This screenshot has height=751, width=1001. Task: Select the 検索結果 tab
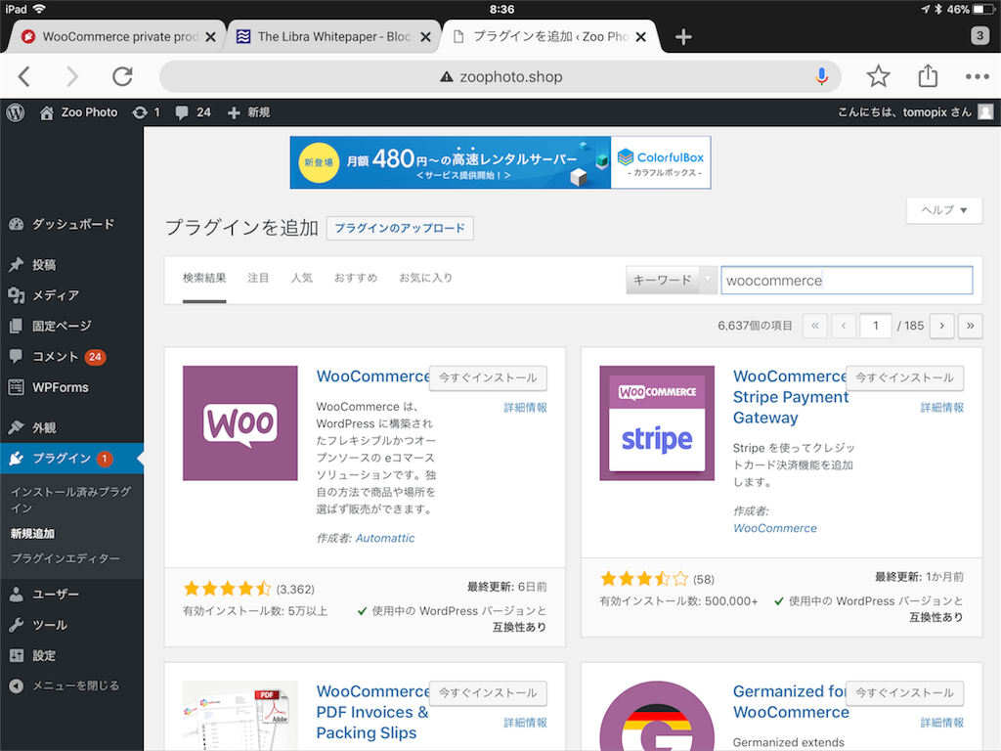(x=204, y=278)
